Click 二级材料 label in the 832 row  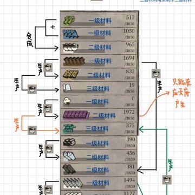pyautogui.click(x=99, y=75)
